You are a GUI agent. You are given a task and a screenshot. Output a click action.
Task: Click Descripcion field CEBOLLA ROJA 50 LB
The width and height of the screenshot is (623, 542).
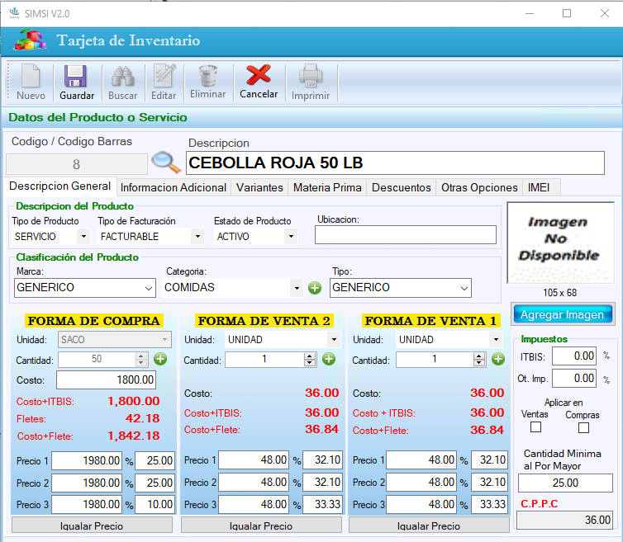coord(395,163)
